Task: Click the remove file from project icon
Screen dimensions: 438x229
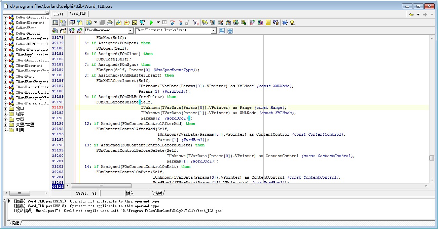Action: point(127,22)
